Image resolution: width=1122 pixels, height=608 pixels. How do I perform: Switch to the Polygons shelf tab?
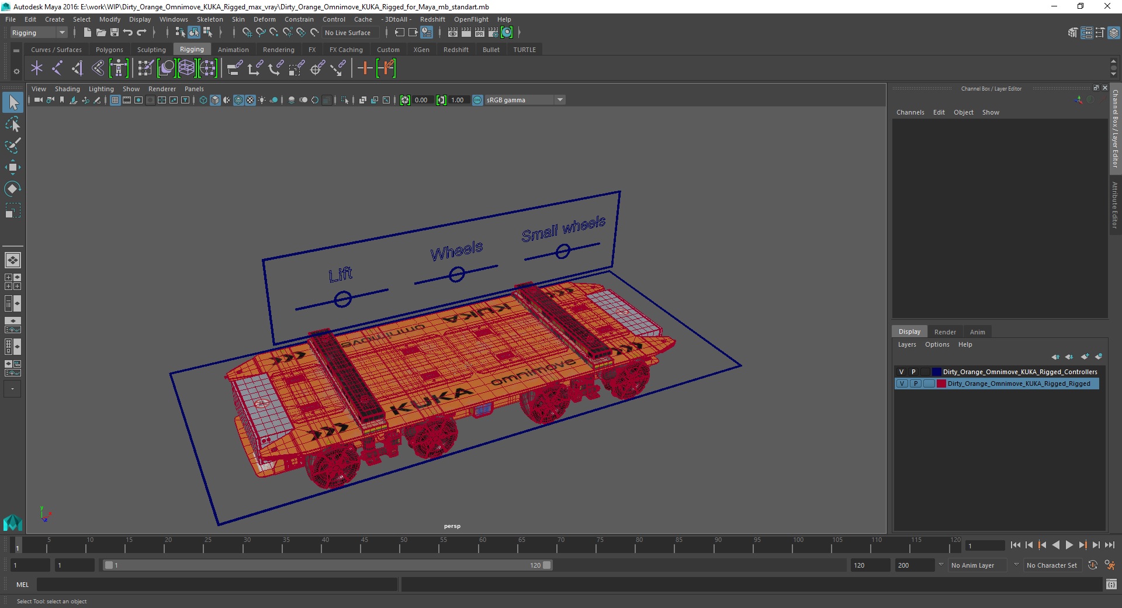[109, 50]
